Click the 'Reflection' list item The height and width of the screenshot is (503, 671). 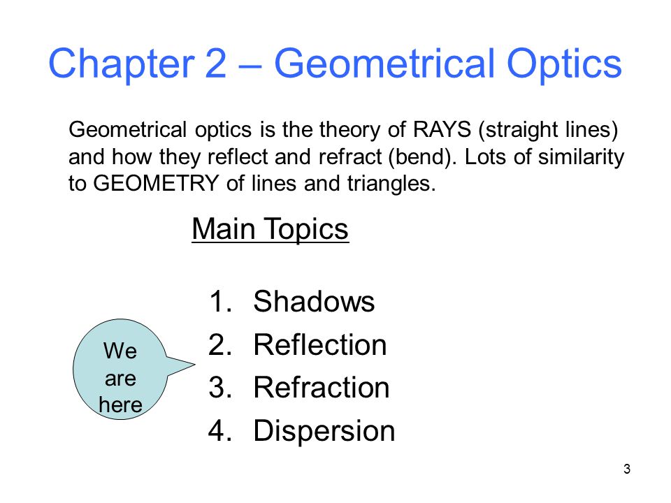[319, 344]
